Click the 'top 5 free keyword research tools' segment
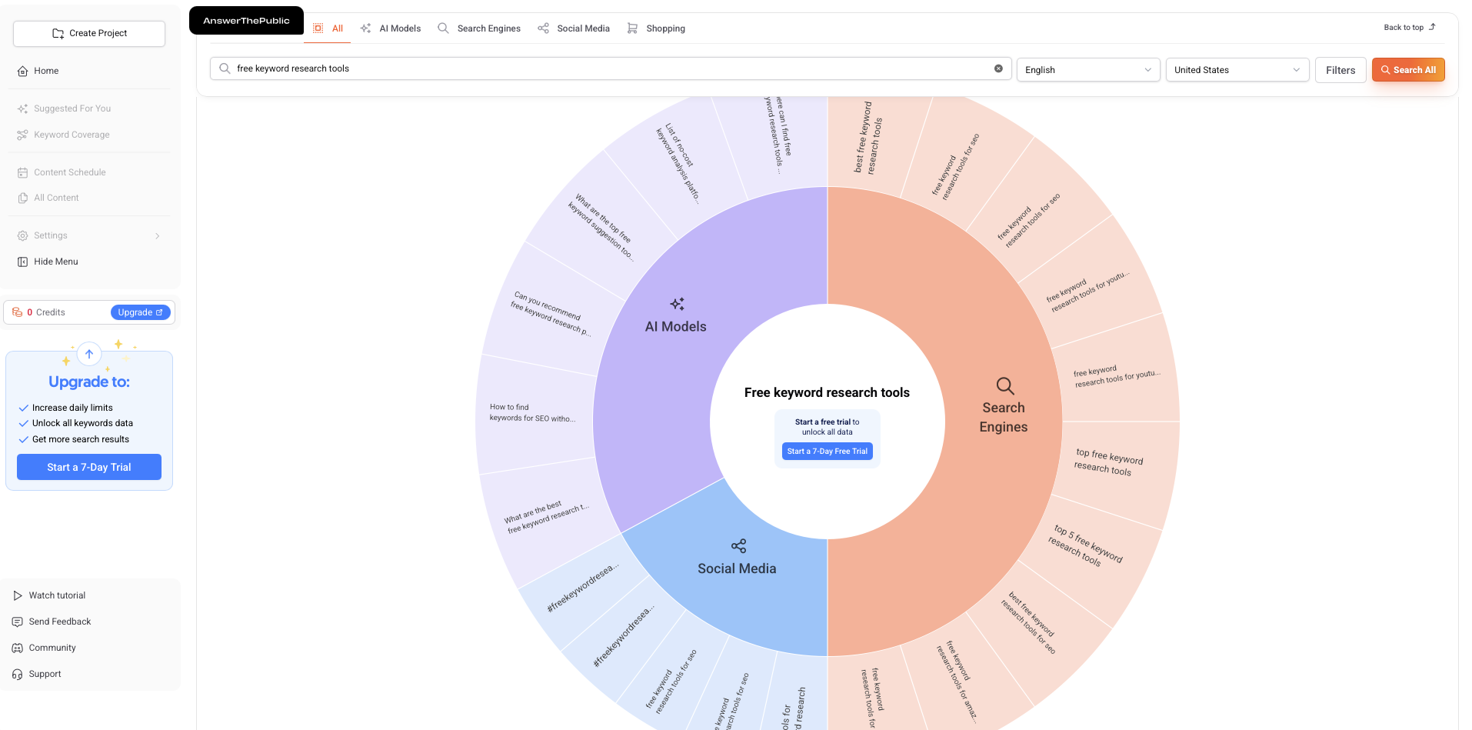The height and width of the screenshot is (730, 1472). point(1086,545)
